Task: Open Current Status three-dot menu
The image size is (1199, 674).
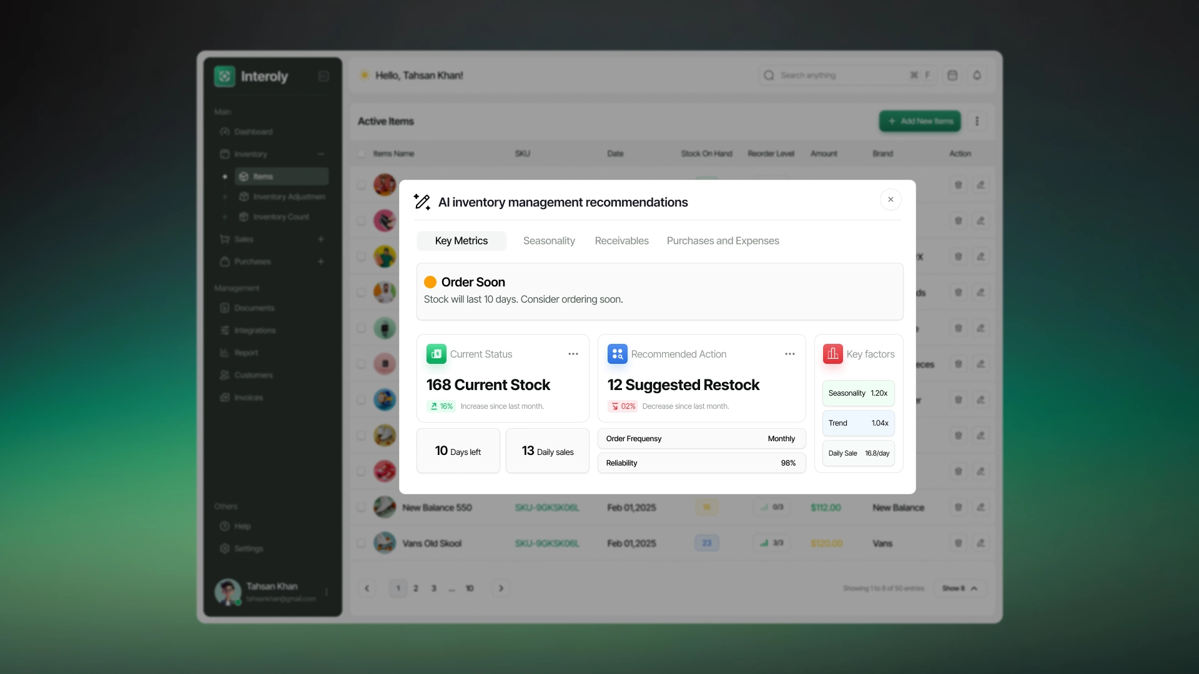Action: pos(573,354)
